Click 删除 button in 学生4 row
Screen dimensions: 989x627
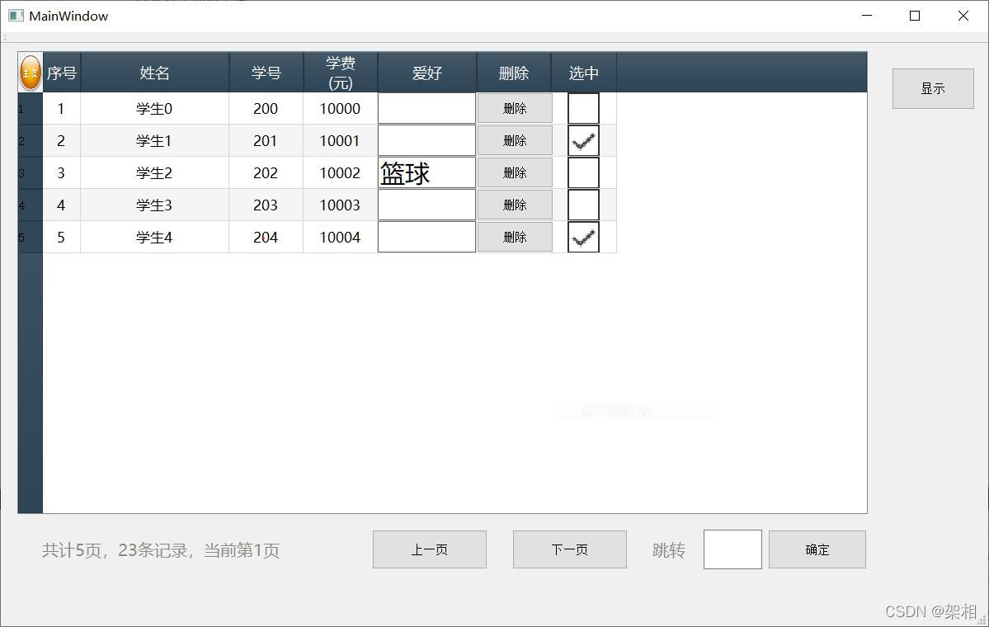(515, 237)
